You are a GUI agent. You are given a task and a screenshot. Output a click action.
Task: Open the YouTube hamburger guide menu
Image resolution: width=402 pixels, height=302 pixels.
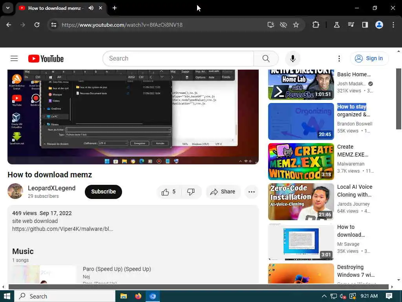(14, 59)
